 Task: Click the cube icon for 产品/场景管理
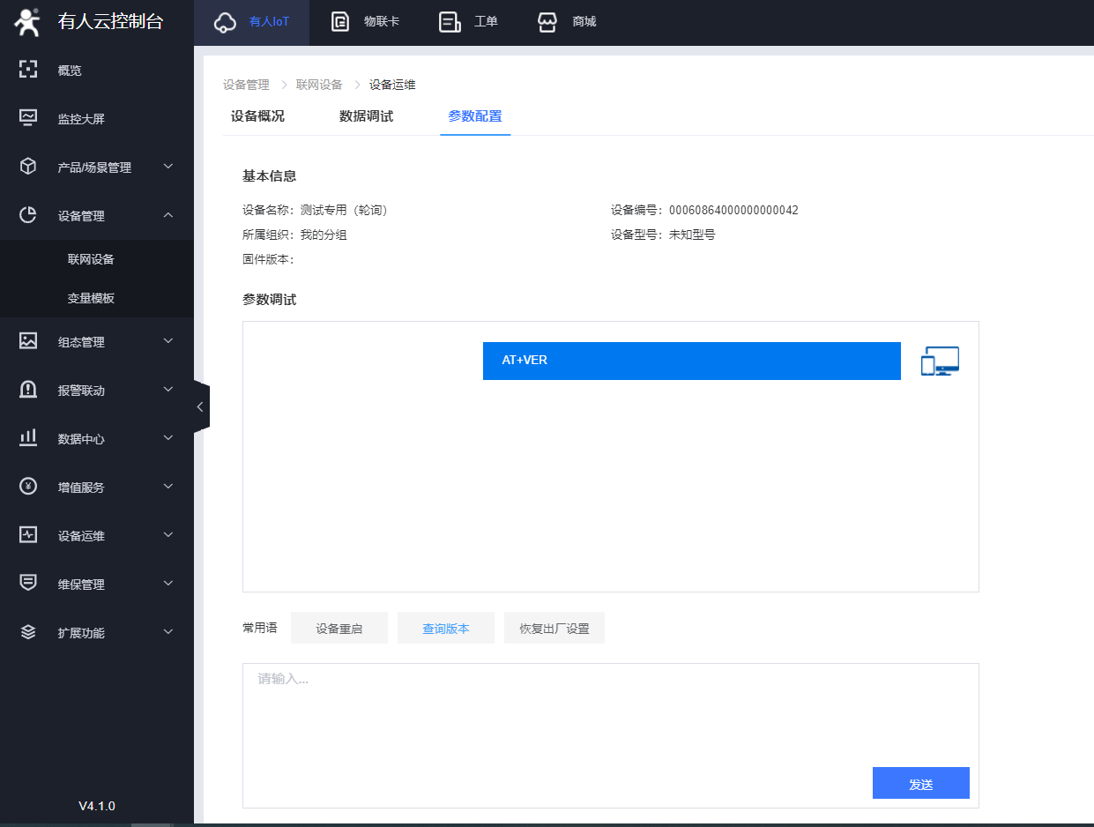28,167
